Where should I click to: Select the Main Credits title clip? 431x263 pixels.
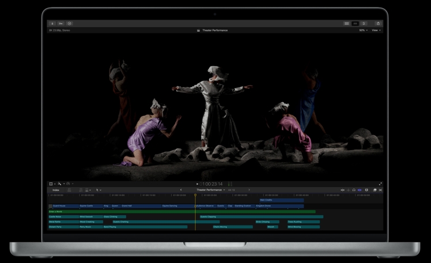pos(281,200)
